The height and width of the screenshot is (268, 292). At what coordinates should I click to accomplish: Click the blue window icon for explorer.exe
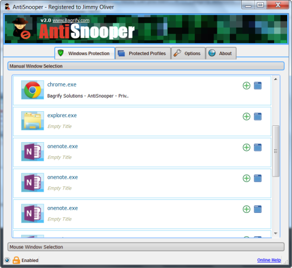click(258, 117)
